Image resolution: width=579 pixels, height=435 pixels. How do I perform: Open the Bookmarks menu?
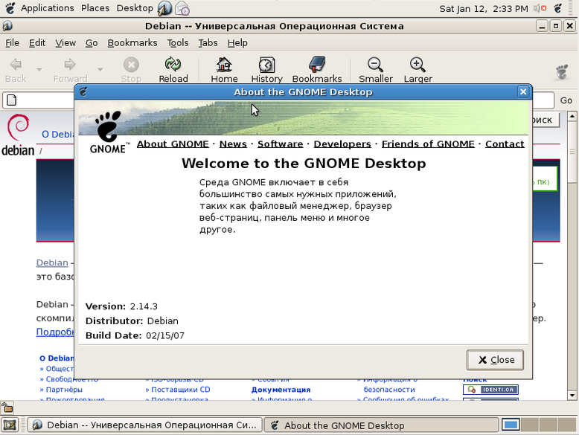(x=132, y=43)
